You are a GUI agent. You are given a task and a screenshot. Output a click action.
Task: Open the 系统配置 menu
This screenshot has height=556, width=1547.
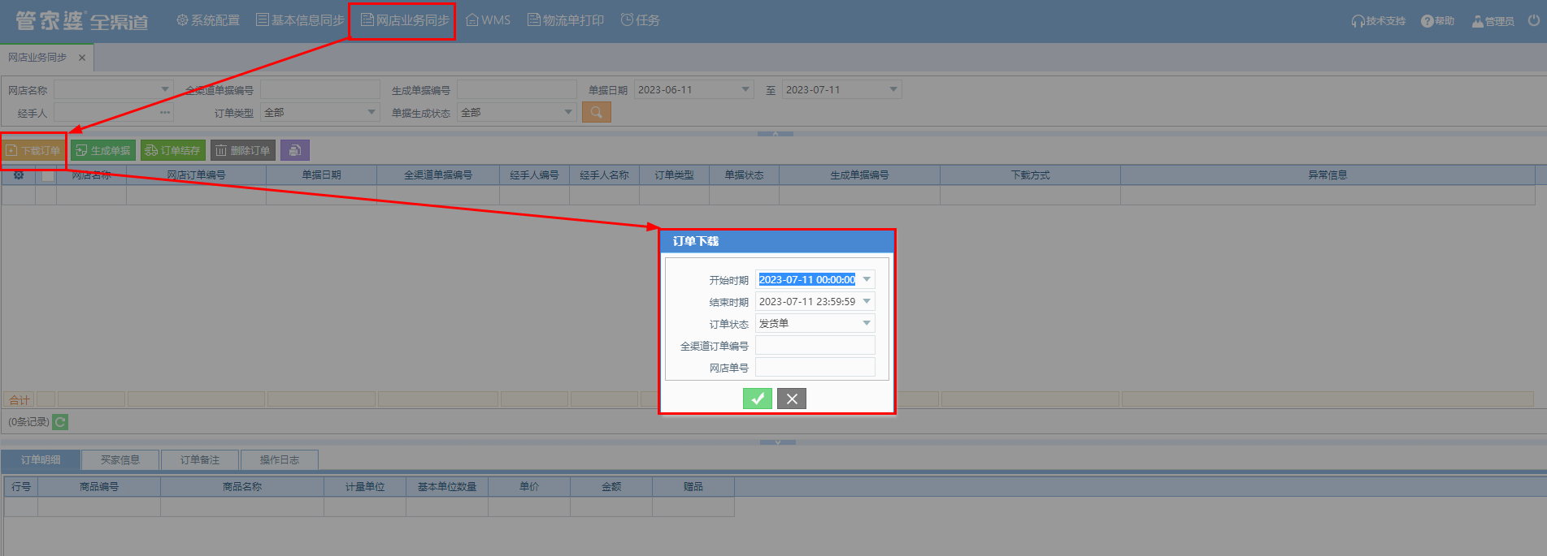(x=208, y=20)
